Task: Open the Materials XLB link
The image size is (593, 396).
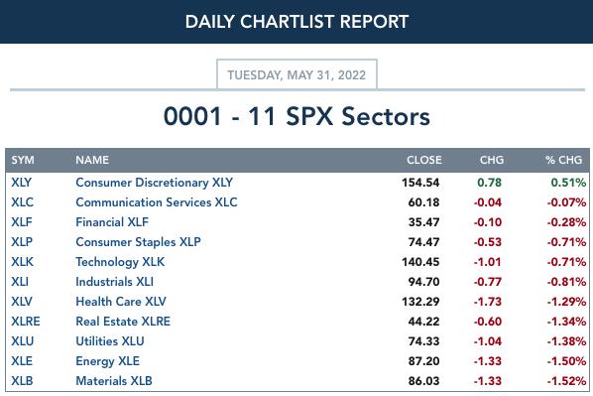Action: [x=114, y=381]
